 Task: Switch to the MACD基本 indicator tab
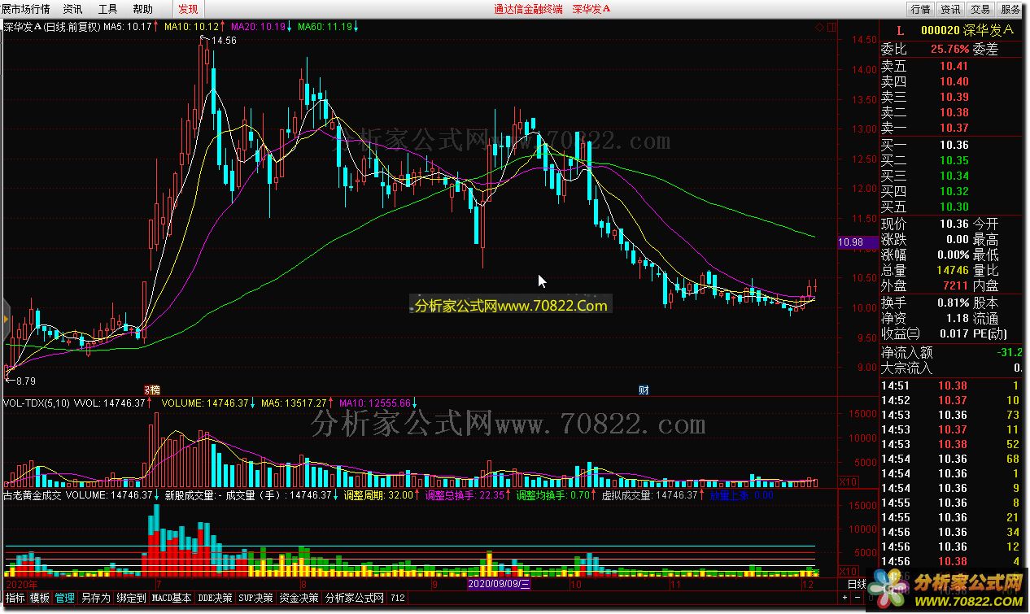(172, 598)
